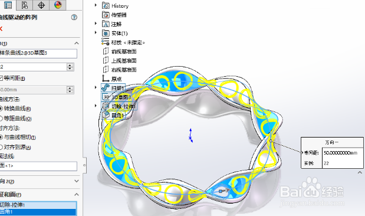365x216 pixels.
Task: Cancel the pattern with red X
Action: click(x=1, y=29)
